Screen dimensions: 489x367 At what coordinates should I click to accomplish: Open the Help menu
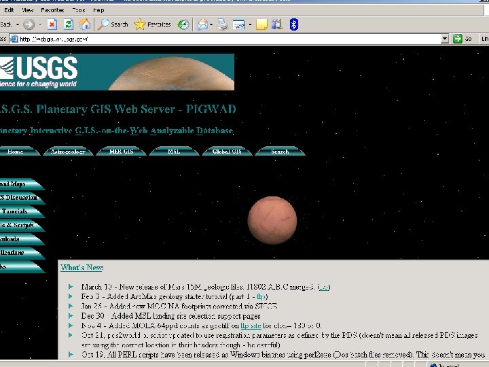(x=98, y=10)
